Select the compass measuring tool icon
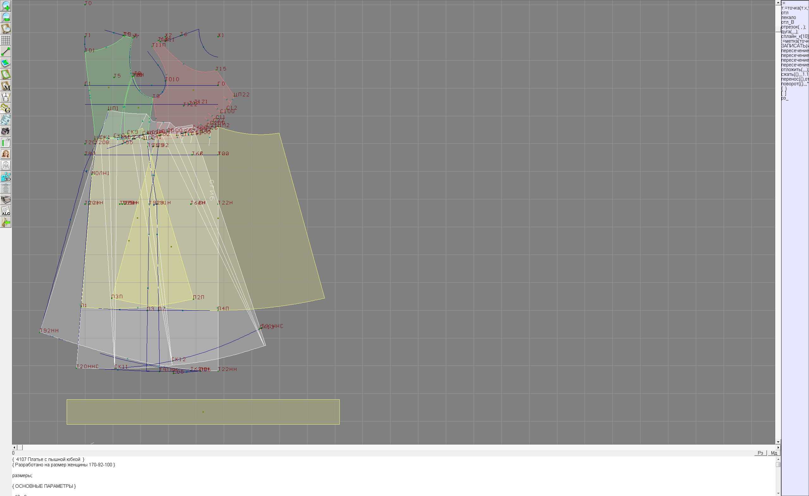 coord(6,97)
